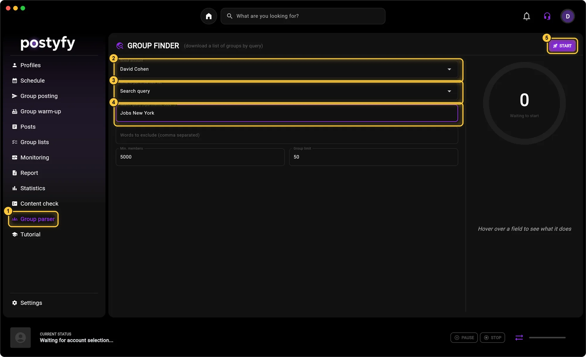Click the home icon button
The width and height of the screenshot is (586, 357).
pos(209,16)
